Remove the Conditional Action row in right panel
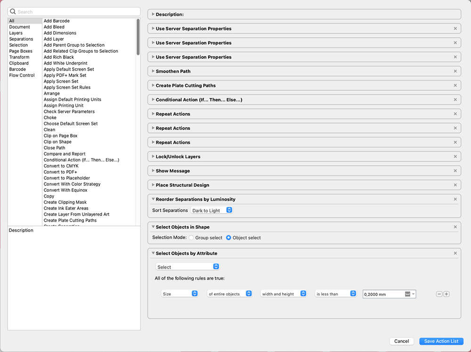This screenshot has height=352, width=471. tap(455, 100)
